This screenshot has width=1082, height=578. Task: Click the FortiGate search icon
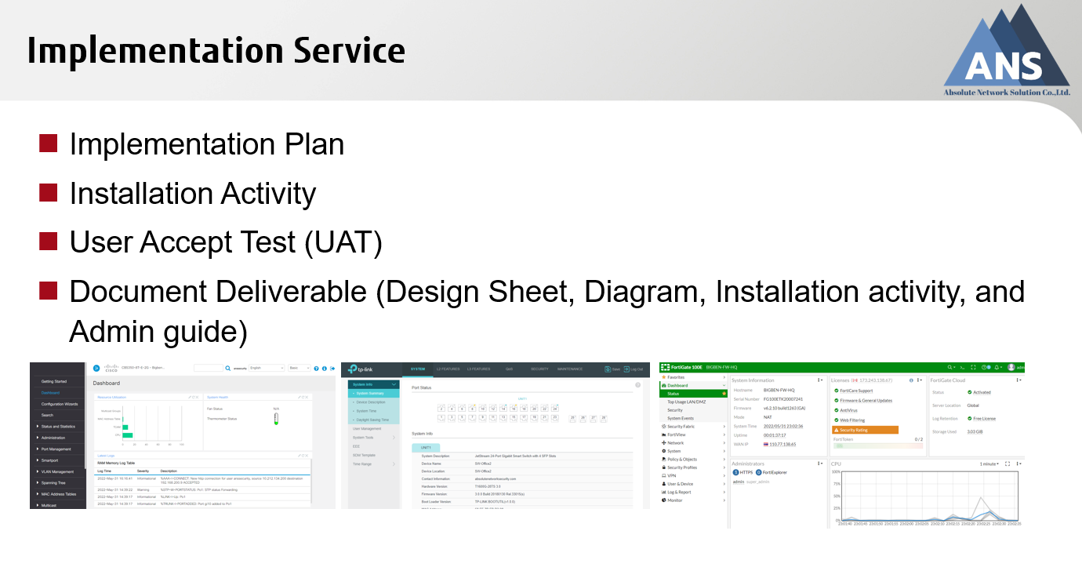(x=950, y=367)
